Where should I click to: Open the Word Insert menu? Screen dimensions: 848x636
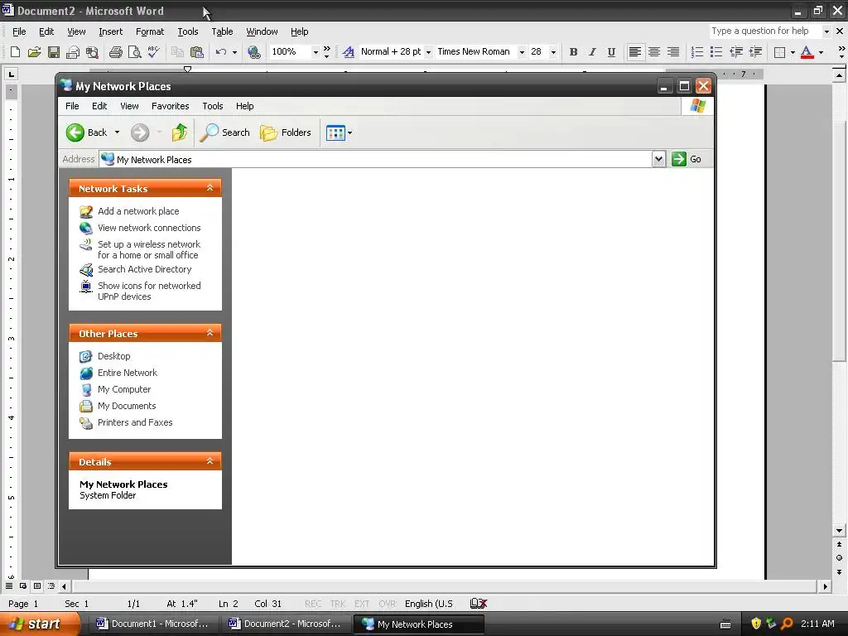click(110, 32)
